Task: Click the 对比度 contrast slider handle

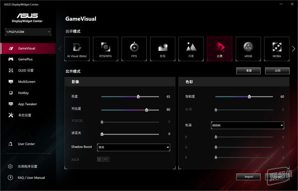Action: pos(147,110)
